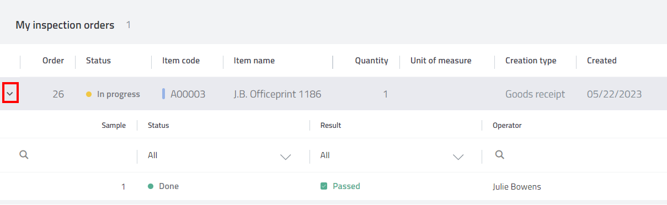
Task: Click the Sample search magnifier icon
Action: 24,155
